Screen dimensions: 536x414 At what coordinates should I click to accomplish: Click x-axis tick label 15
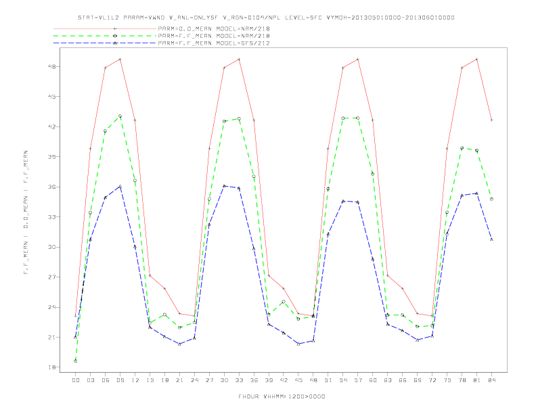point(150,380)
